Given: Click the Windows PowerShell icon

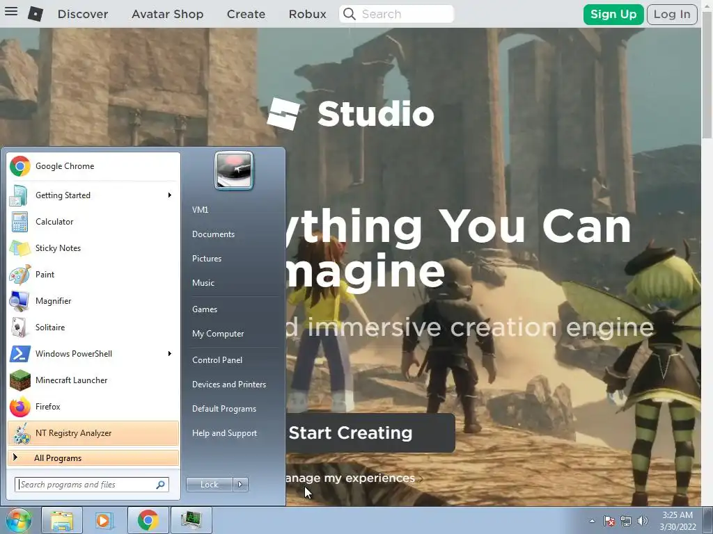Looking at the screenshot, I should pyautogui.click(x=20, y=354).
